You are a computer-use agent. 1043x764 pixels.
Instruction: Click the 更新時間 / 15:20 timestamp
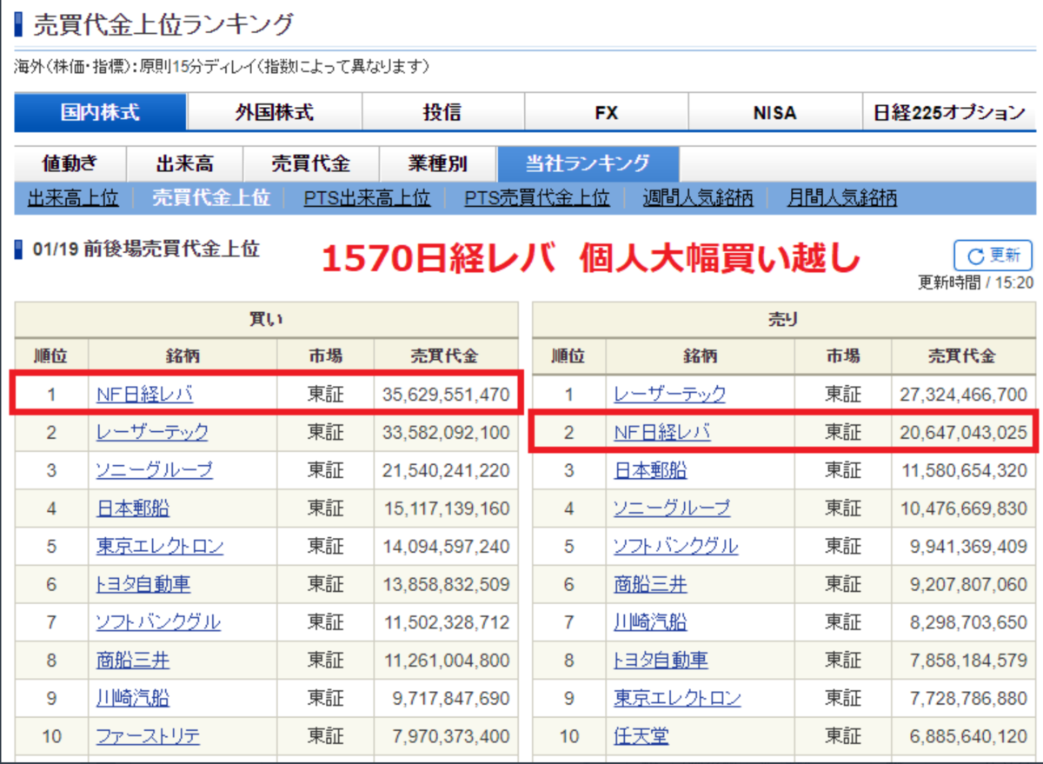pyautogui.click(x=976, y=282)
